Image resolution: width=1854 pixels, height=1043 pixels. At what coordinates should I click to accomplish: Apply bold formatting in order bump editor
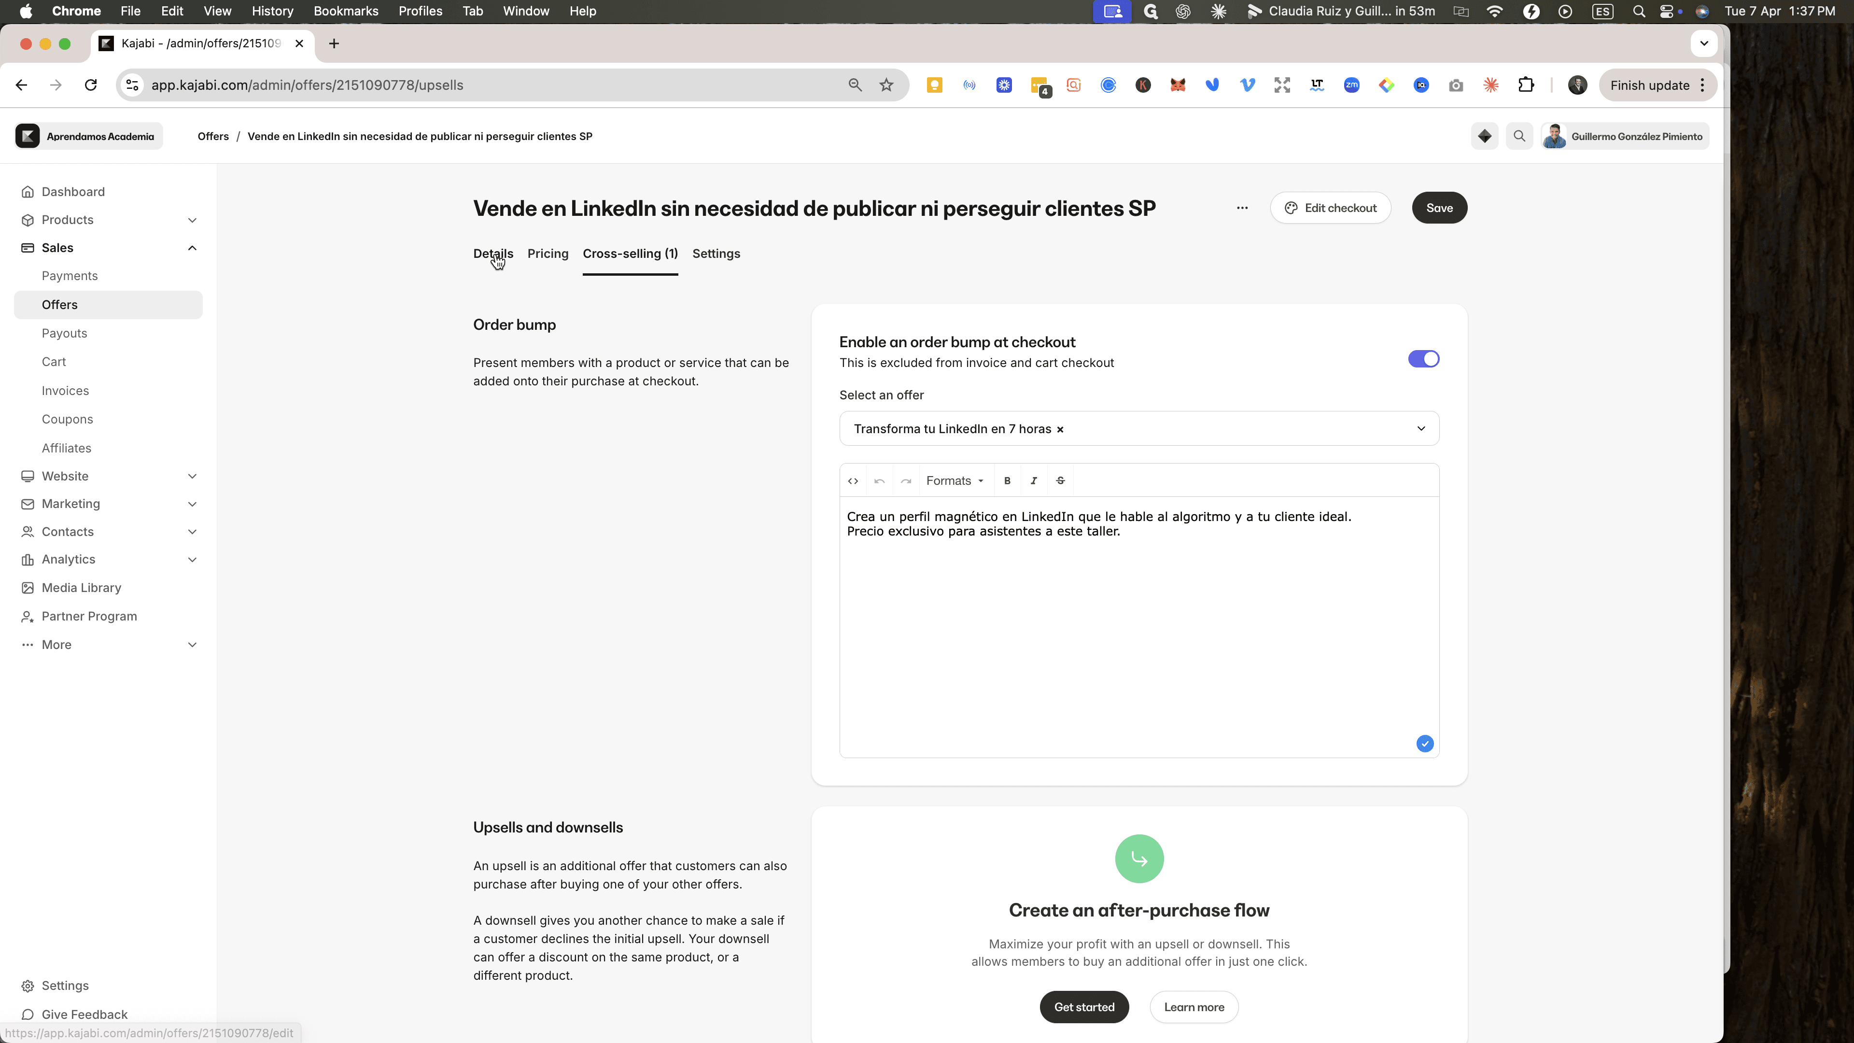[1007, 481]
